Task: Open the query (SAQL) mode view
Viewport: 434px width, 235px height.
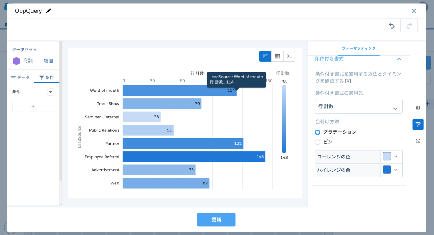Action: click(x=289, y=56)
